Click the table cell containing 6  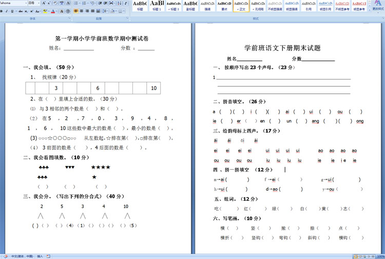coord(98,88)
